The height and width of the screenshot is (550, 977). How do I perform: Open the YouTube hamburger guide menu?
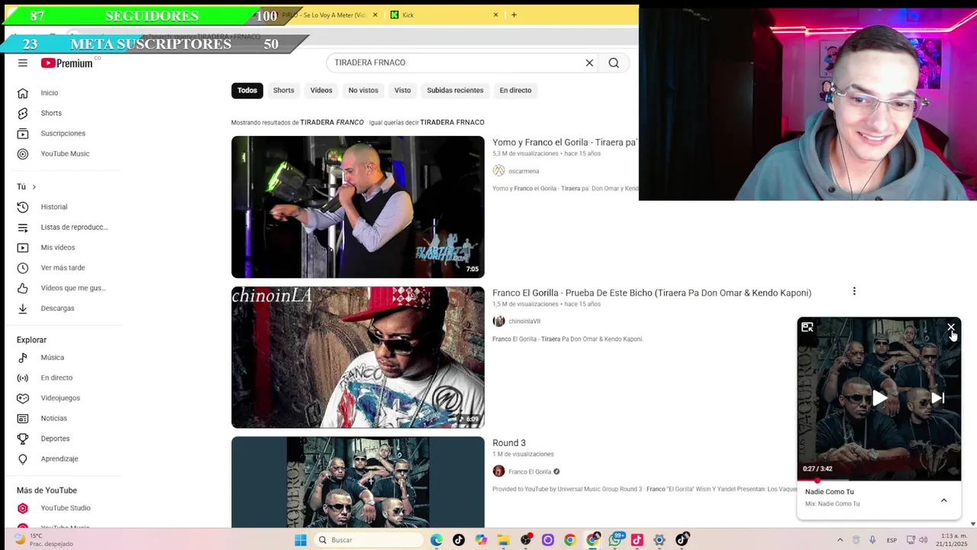click(23, 63)
